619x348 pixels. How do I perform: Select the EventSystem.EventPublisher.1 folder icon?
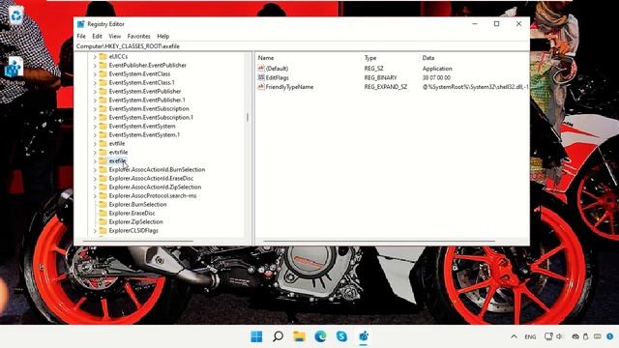[x=103, y=100]
